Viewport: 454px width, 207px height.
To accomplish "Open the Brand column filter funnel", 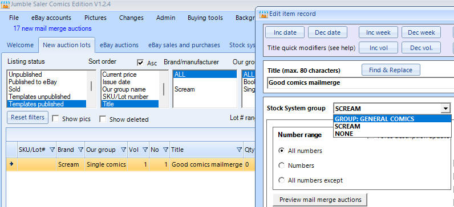I will 81,150.
